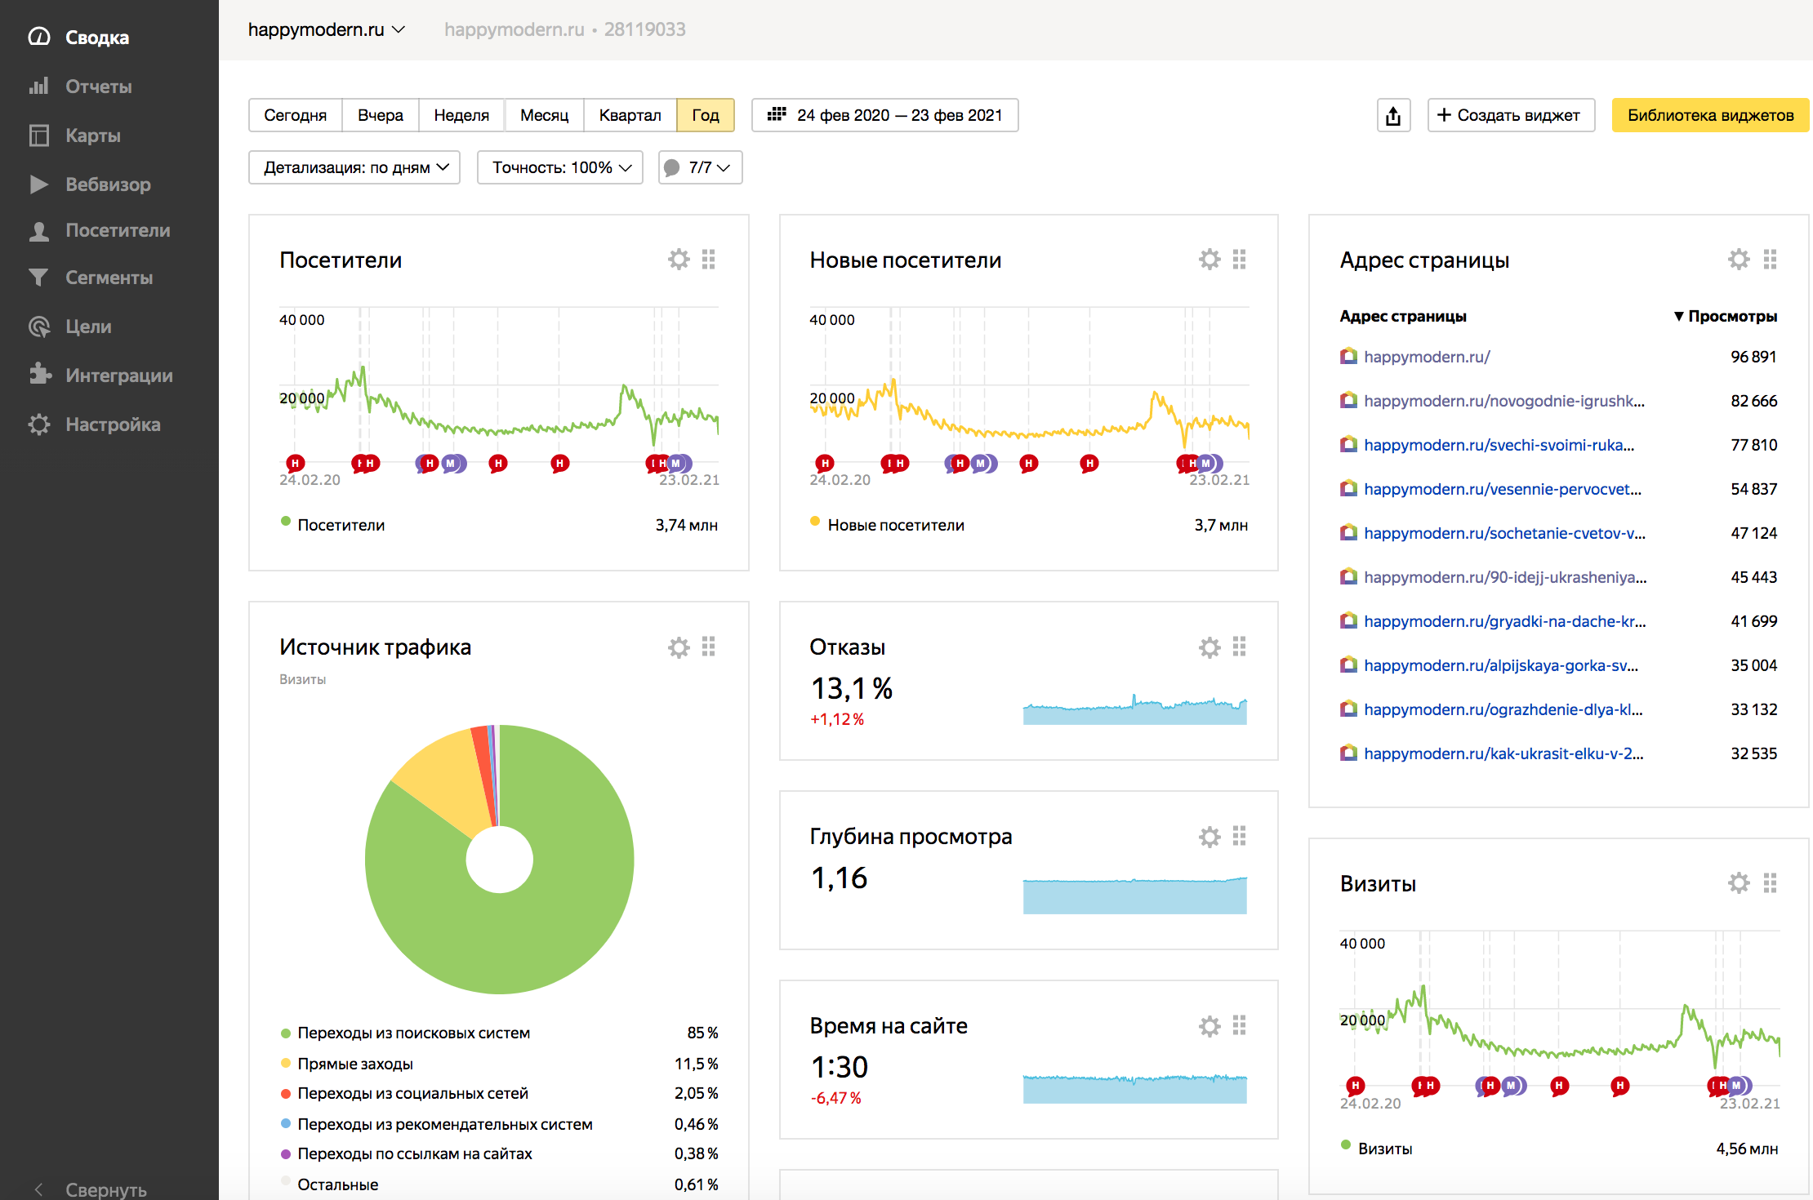This screenshot has width=1813, height=1200.
Task: Click the calendar icon in date range
Action: pyautogui.click(x=777, y=115)
